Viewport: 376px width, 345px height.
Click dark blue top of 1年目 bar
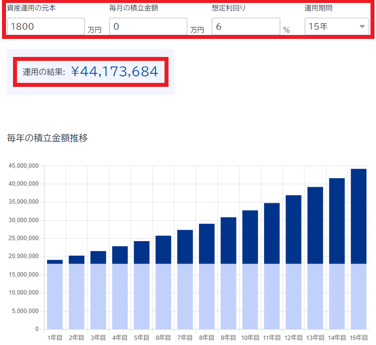[55, 262]
